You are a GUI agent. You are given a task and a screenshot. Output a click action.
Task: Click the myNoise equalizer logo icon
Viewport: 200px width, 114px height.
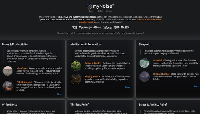[89, 6]
